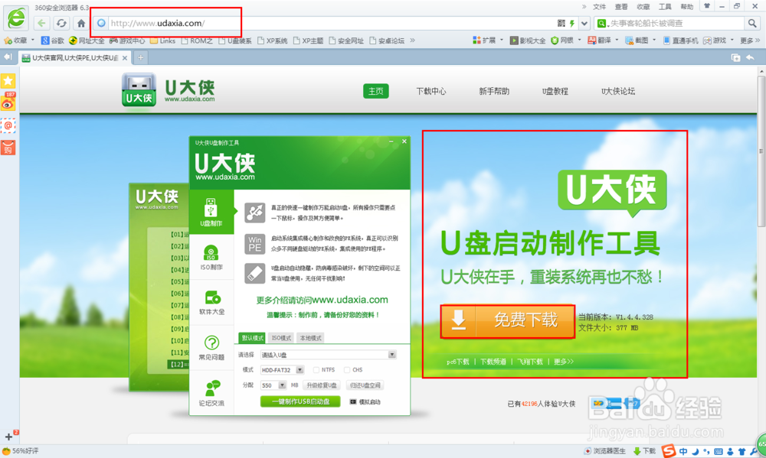Click the 下载频道 mirror link
The image size is (766, 458).
coord(493,362)
